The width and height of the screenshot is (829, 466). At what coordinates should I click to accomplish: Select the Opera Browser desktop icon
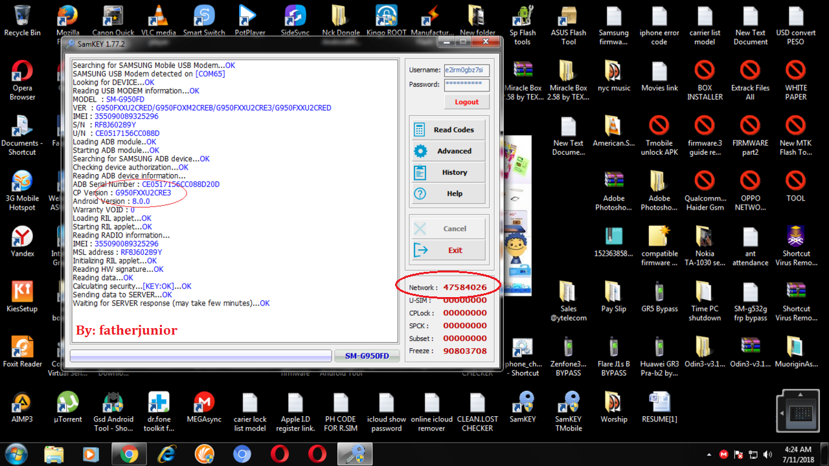(x=22, y=80)
